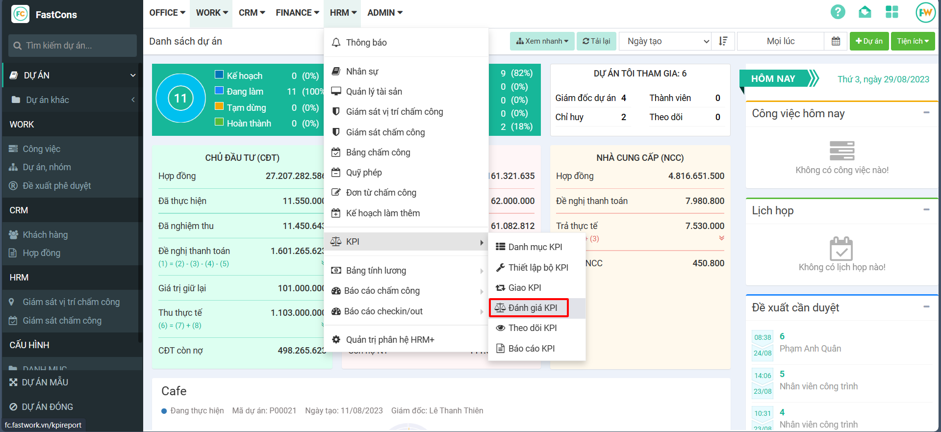This screenshot has height=432, width=941.
Task: Open Bảng chấm công menu item
Action: (378, 152)
